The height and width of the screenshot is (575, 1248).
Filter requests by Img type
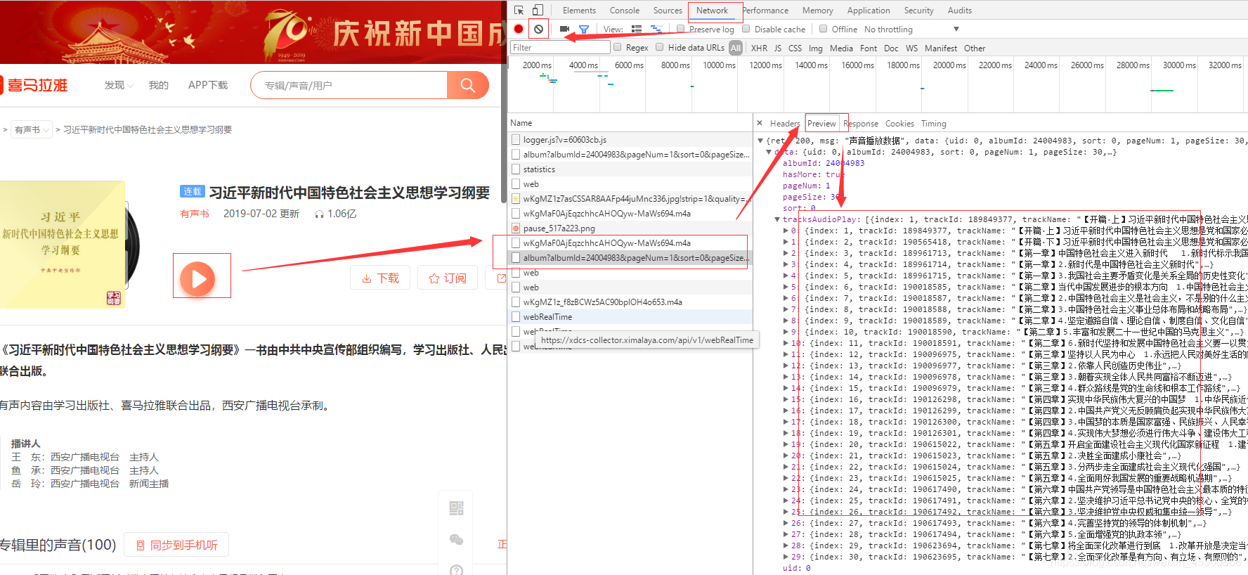click(815, 48)
